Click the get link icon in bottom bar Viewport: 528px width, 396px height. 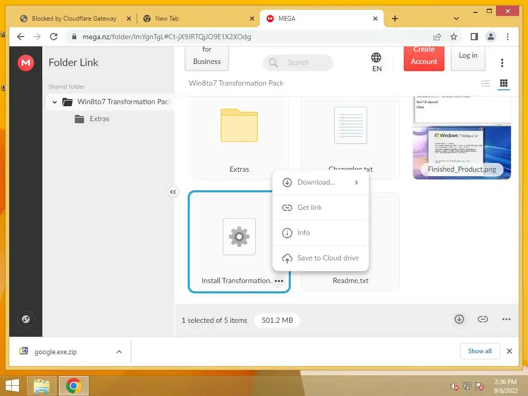[483, 319]
